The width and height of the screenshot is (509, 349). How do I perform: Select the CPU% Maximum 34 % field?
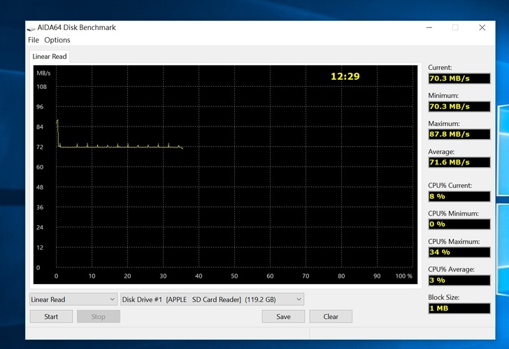pos(459,252)
